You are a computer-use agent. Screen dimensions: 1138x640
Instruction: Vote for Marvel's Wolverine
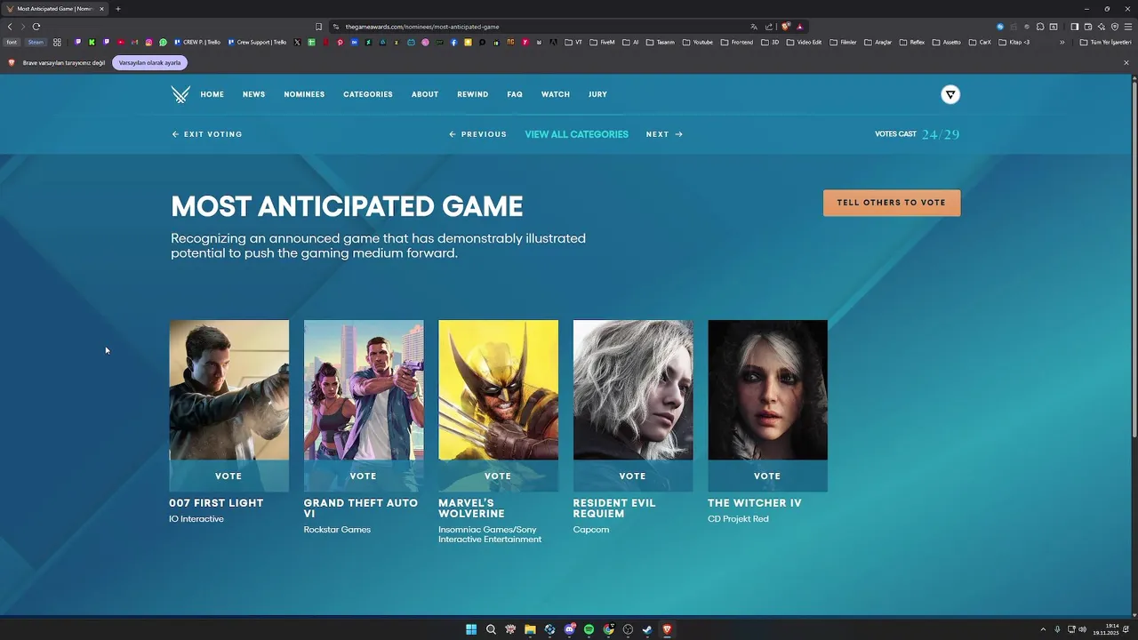(x=498, y=476)
